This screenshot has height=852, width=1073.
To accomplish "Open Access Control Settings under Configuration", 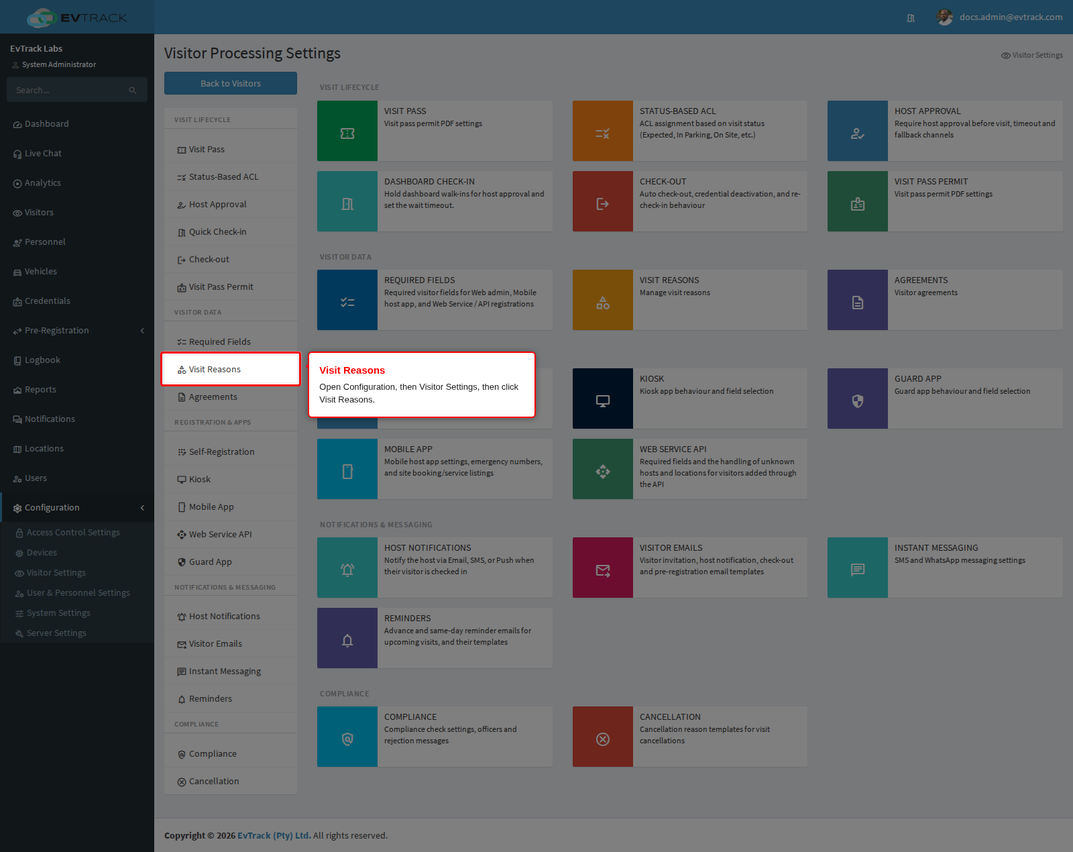I will click(77, 533).
